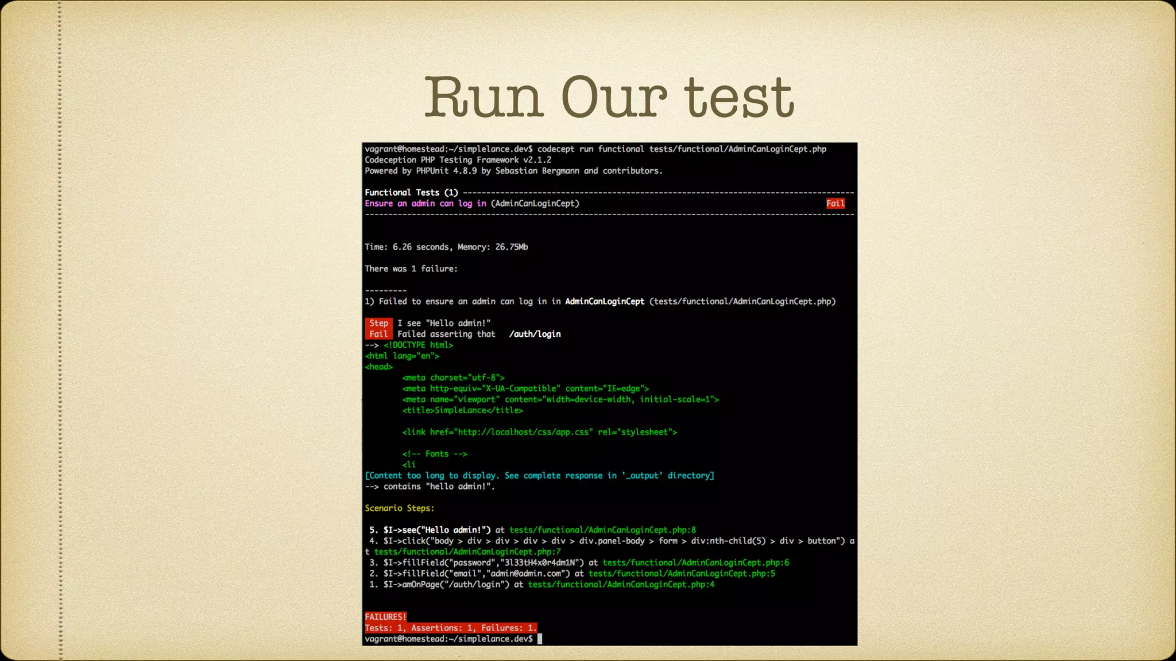Click the '<title>SimpleLance</title>' line
This screenshot has height=661, width=1176.
(x=462, y=410)
